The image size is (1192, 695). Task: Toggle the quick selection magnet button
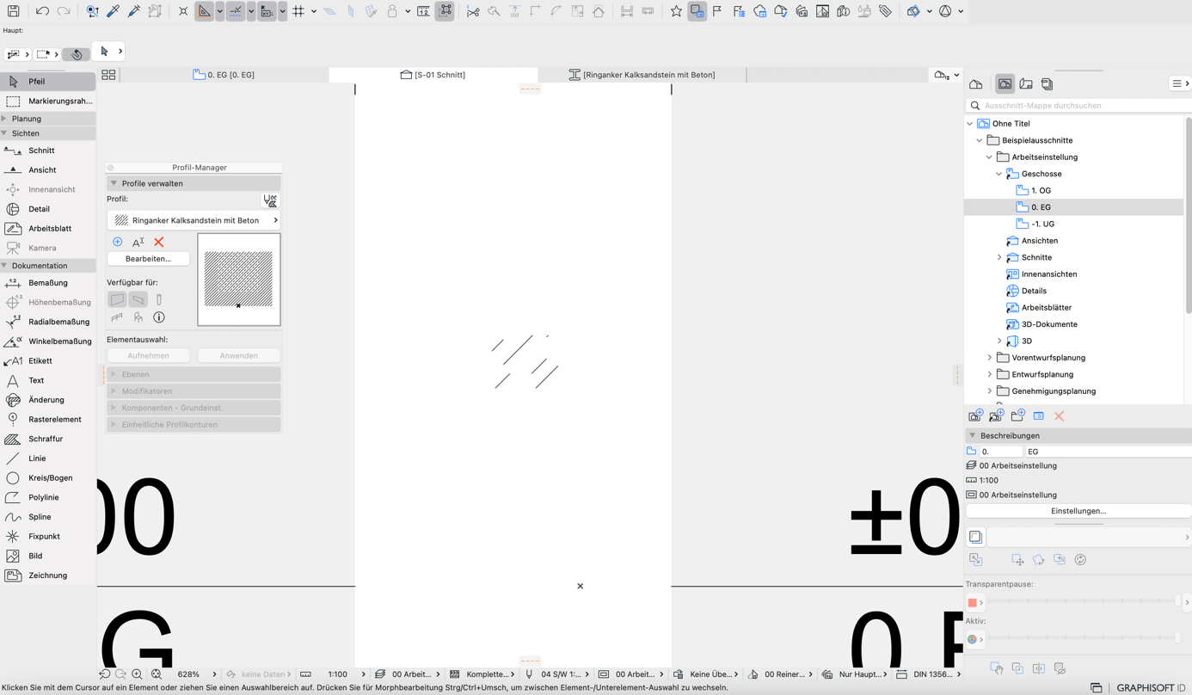77,53
